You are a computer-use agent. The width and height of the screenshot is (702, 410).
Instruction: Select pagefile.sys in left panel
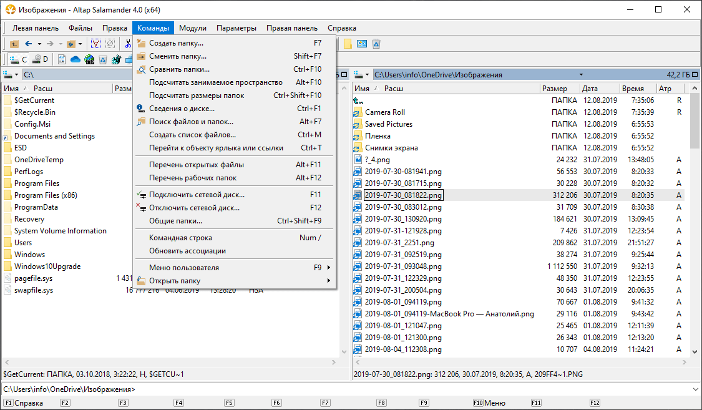[x=33, y=278]
